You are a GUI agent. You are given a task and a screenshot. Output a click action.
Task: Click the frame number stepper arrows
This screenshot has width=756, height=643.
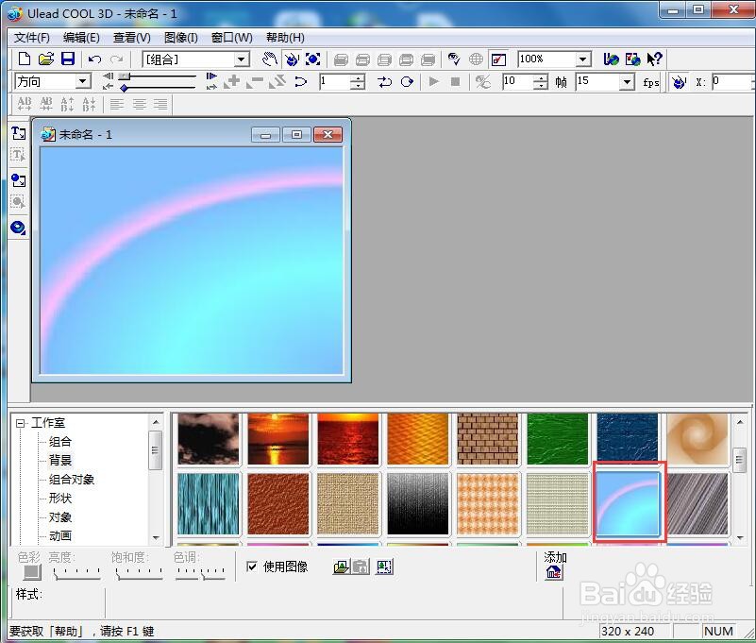point(358,81)
